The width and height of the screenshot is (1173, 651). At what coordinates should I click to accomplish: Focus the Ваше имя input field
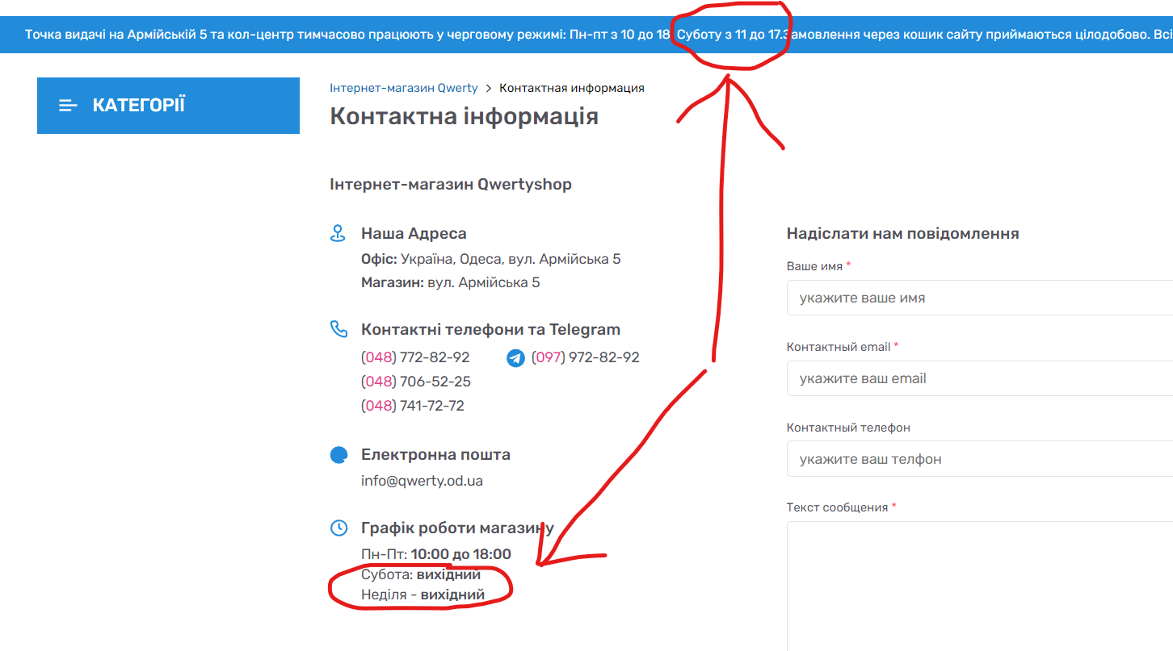977,298
